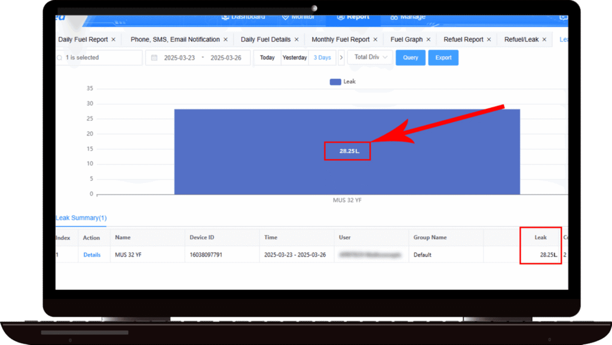Open the Report menu
The image size is (612, 345).
(353, 17)
